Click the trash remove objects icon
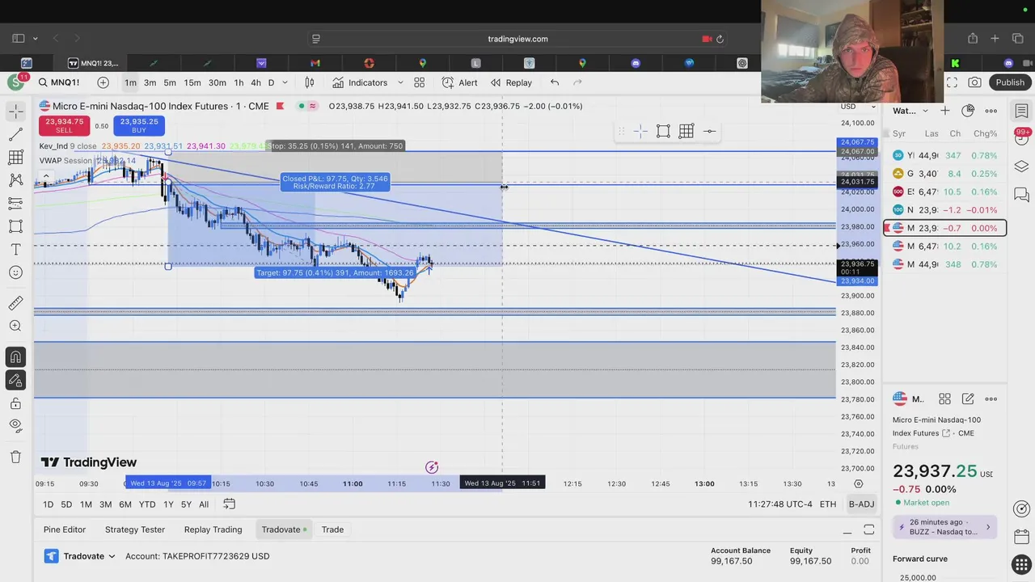The image size is (1035, 582). tap(15, 457)
